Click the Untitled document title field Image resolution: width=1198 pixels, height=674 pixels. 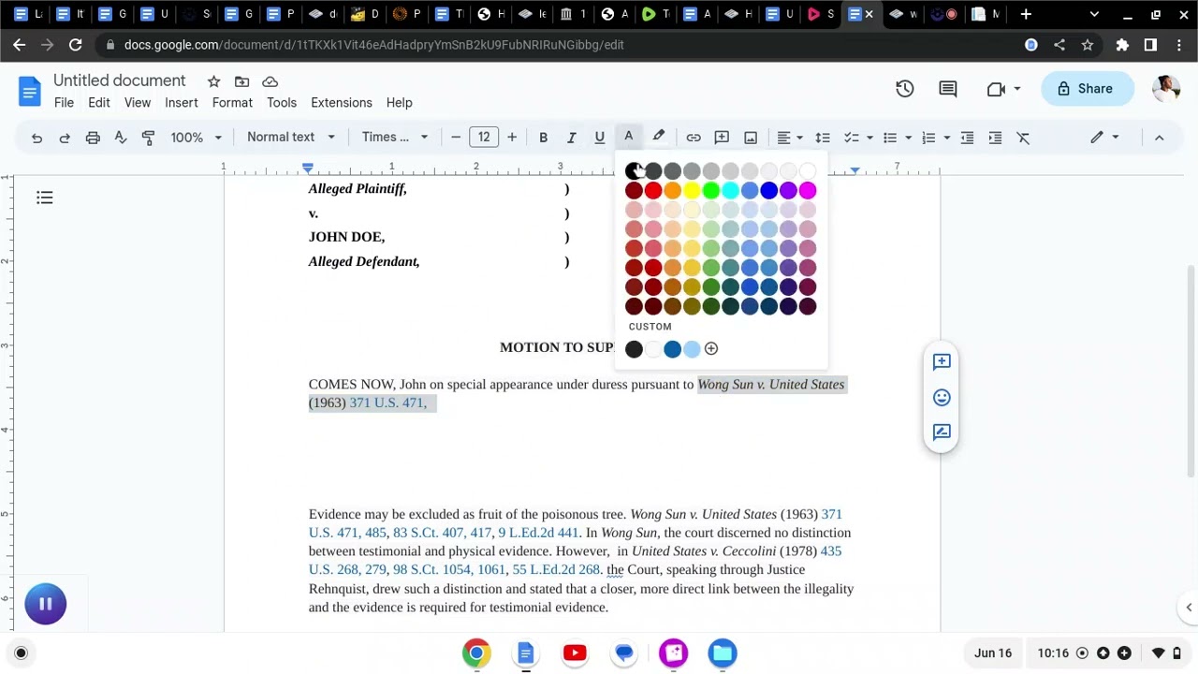[120, 81]
